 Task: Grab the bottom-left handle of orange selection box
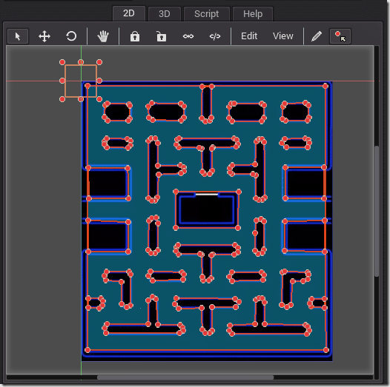click(62, 99)
